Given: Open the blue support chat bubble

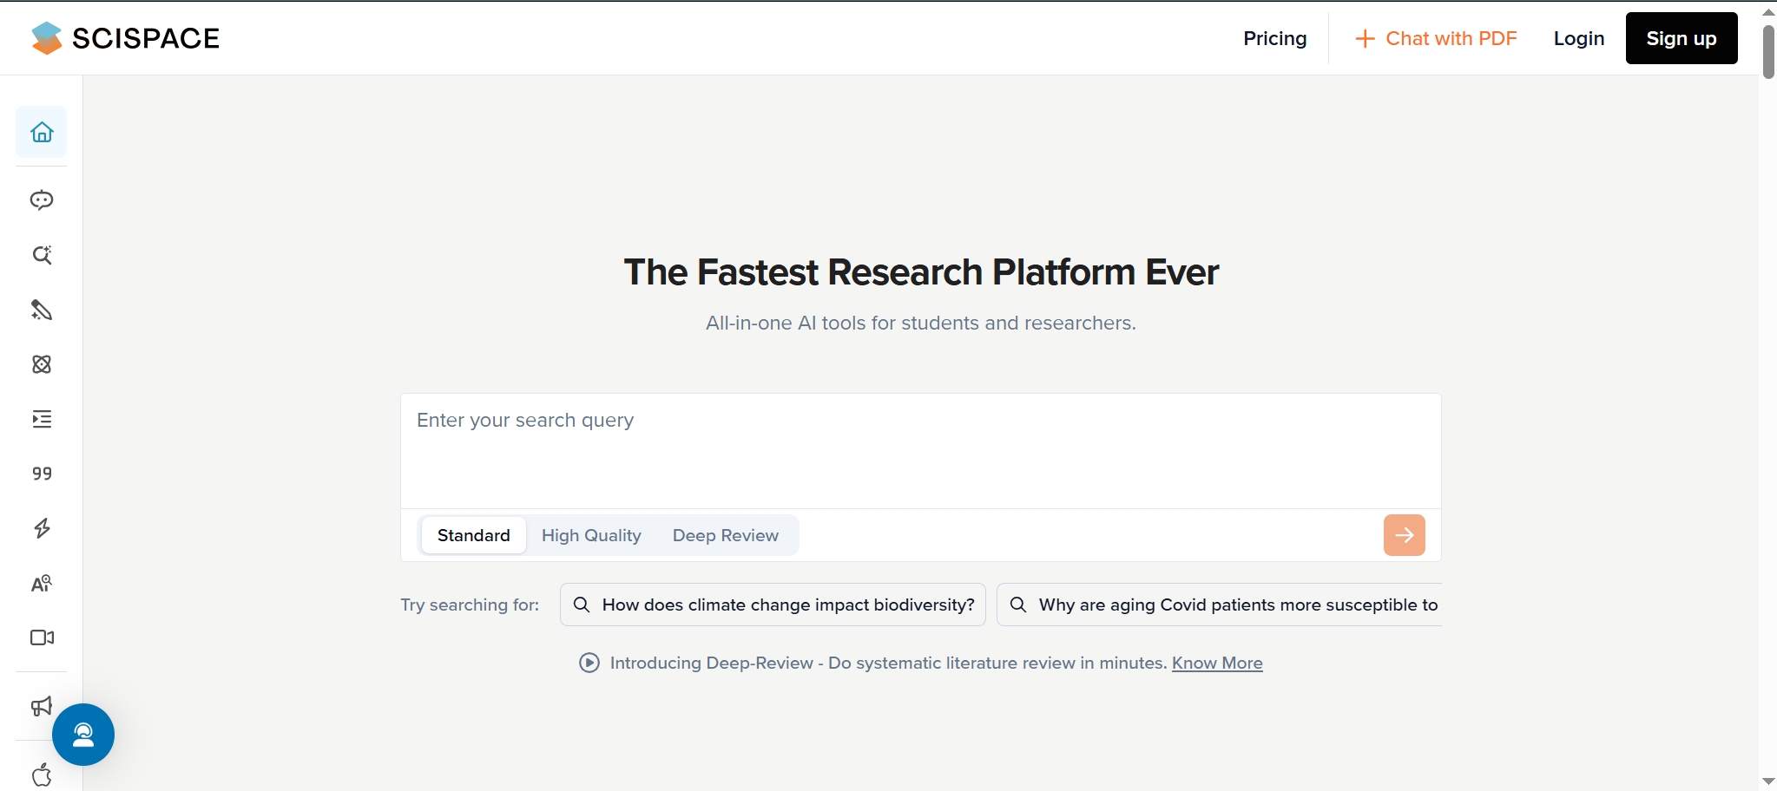Looking at the screenshot, I should click(83, 735).
